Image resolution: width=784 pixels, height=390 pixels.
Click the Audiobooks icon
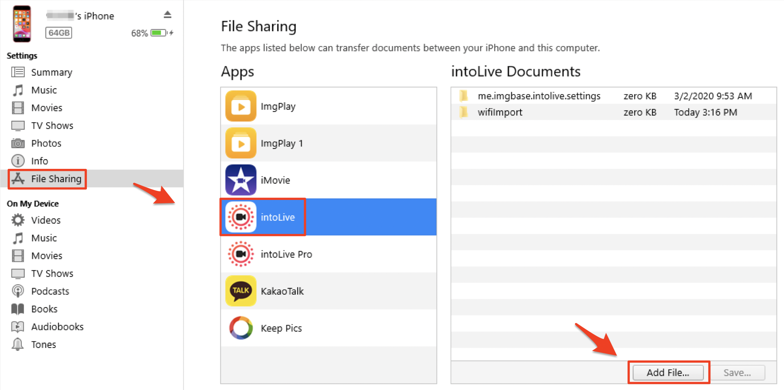pyautogui.click(x=18, y=327)
